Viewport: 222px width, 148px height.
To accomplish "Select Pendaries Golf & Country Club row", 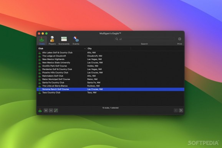I will click(x=111, y=69).
